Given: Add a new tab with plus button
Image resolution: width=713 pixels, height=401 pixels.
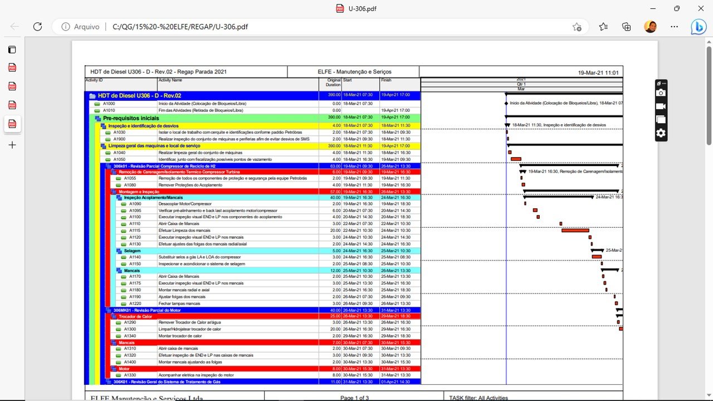Looking at the screenshot, I should pyautogui.click(x=12, y=145).
